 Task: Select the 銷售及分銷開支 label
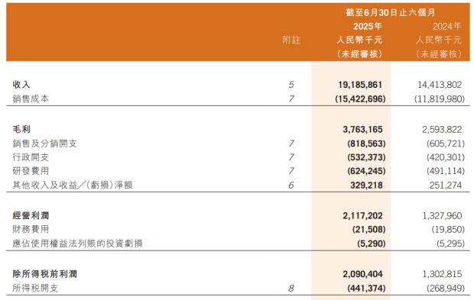(44, 144)
